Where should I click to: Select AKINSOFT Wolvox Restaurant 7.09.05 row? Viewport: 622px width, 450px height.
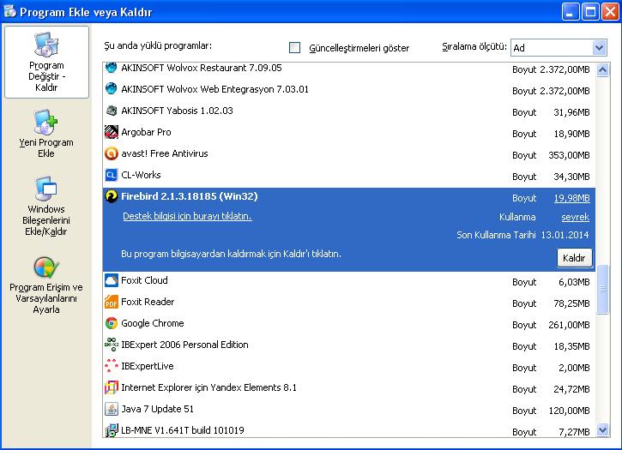pyautogui.click(x=348, y=69)
